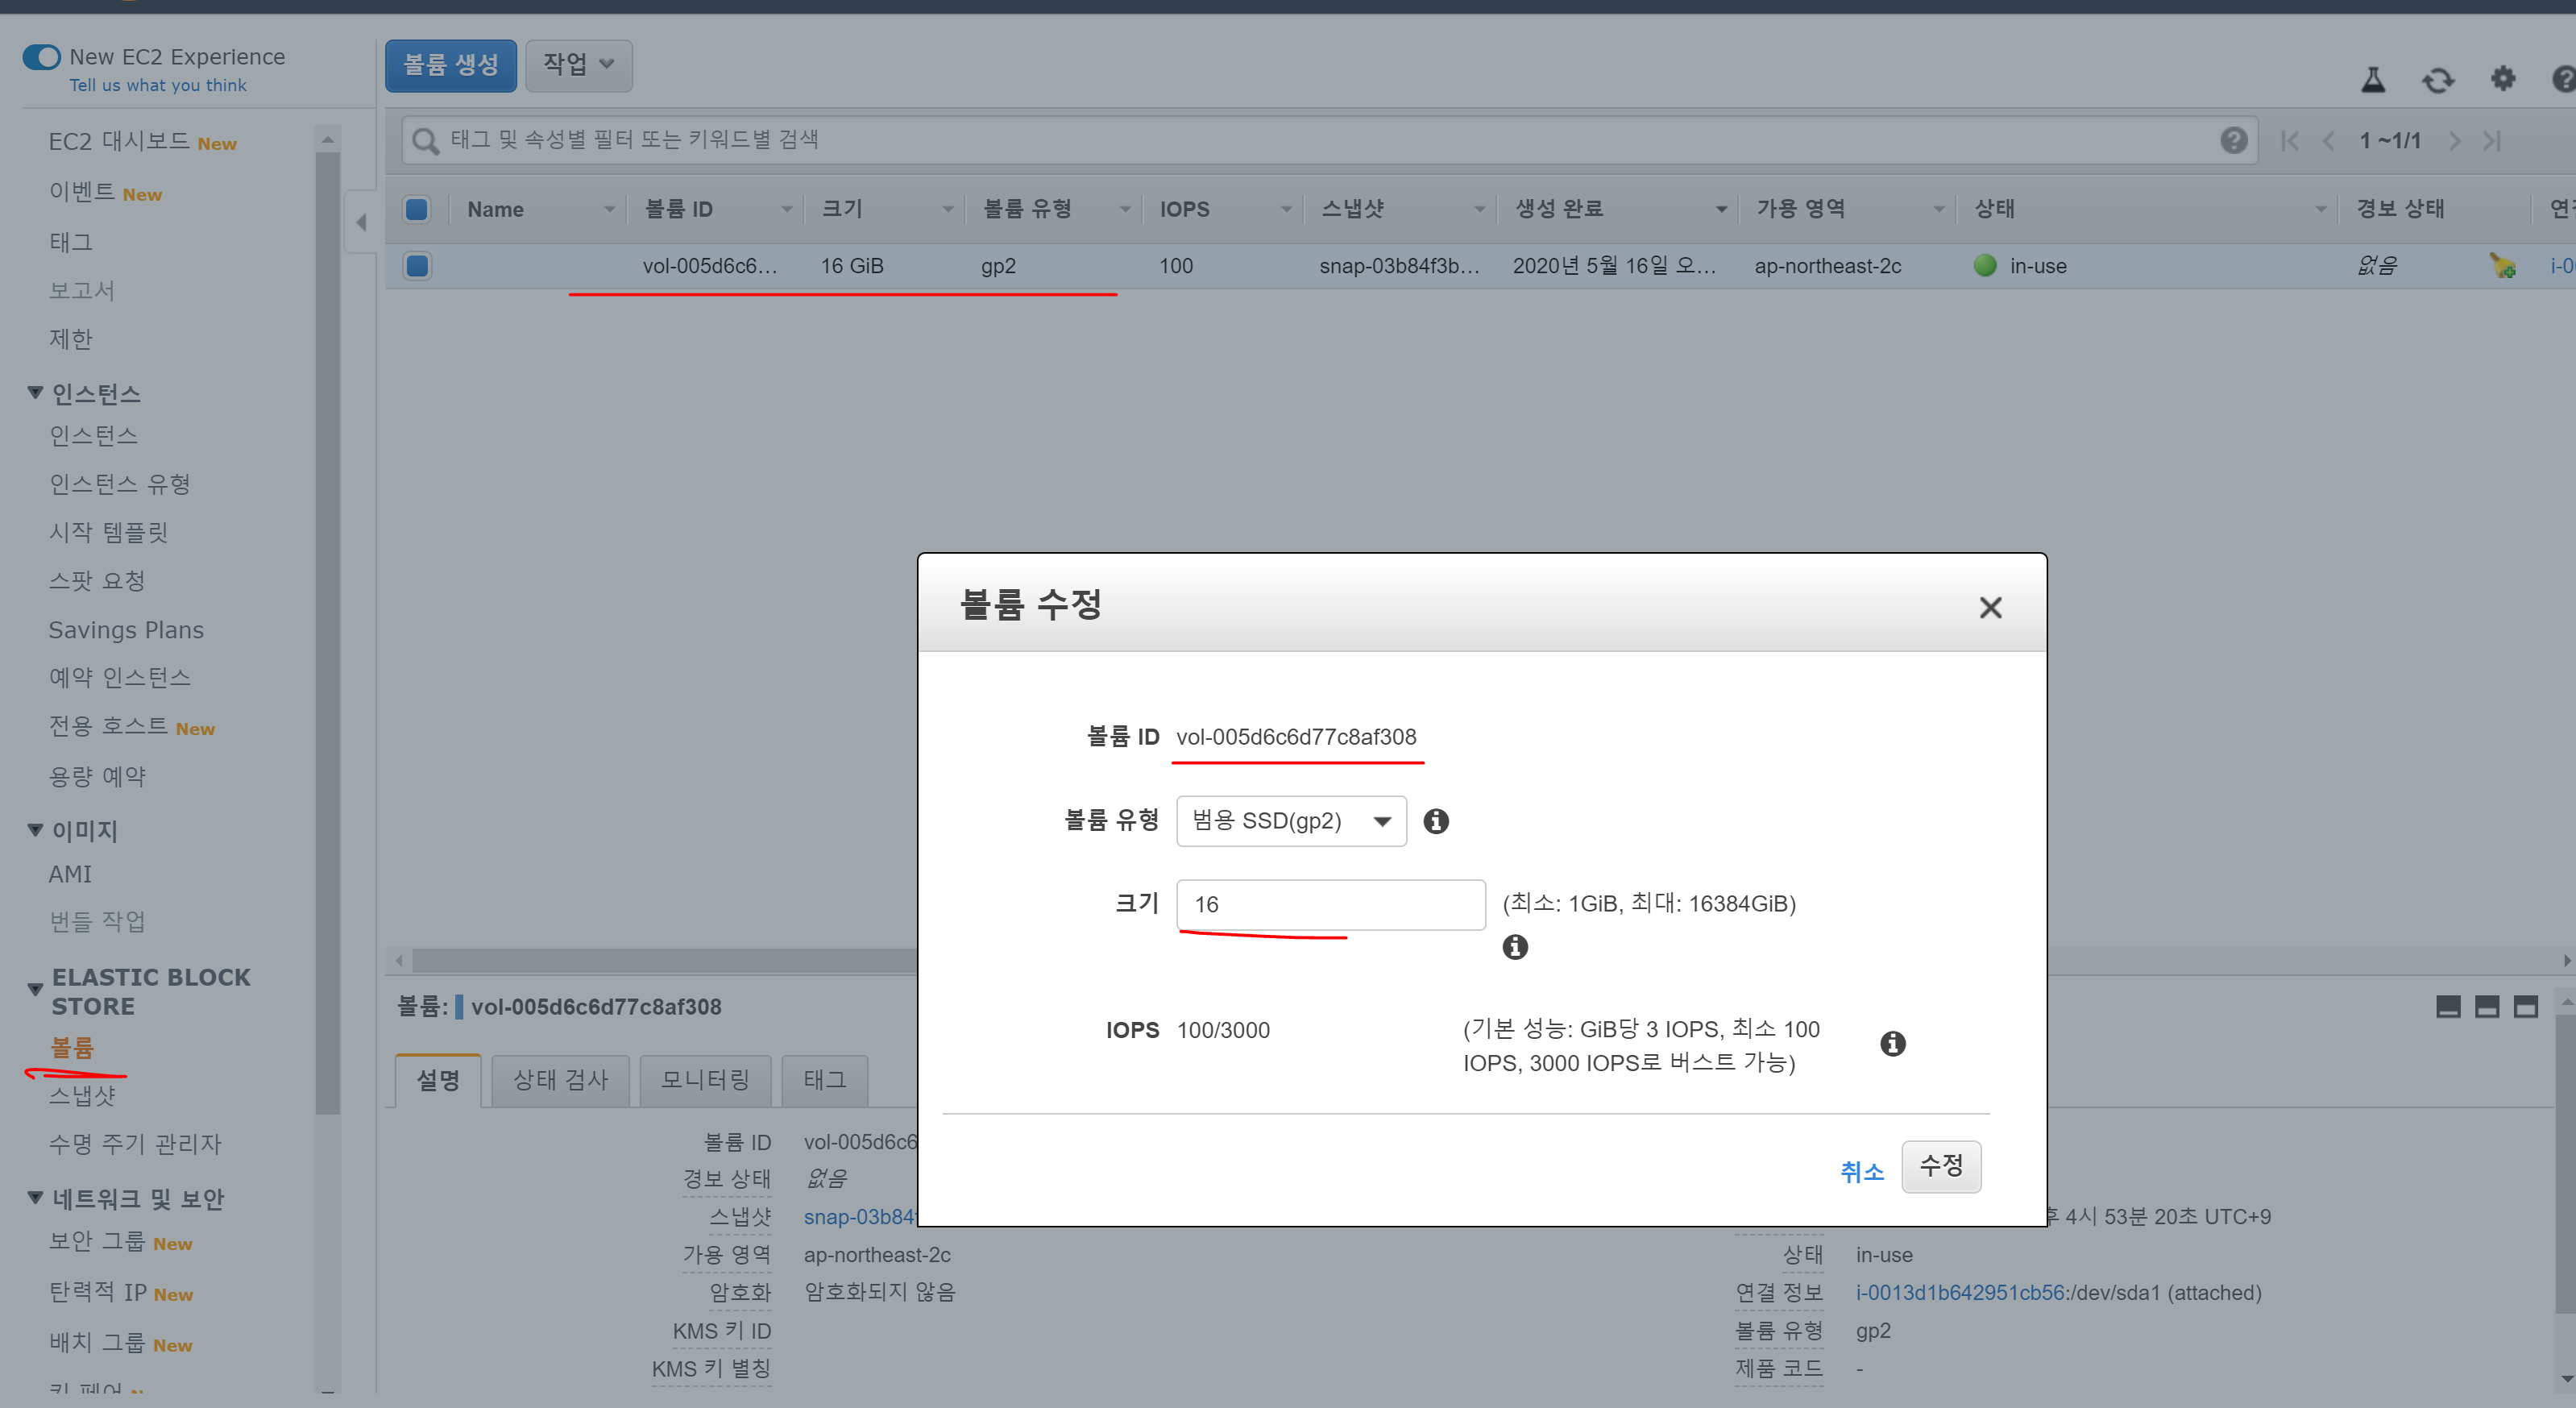Go to the next results page arrow
Image resolution: width=2576 pixels, height=1408 pixels.
pyautogui.click(x=2454, y=141)
